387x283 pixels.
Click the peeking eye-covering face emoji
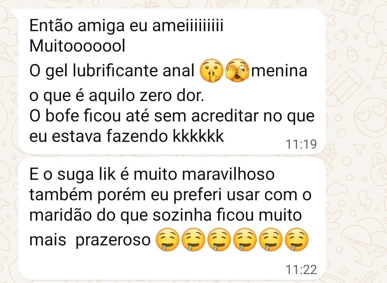pyautogui.click(x=237, y=71)
